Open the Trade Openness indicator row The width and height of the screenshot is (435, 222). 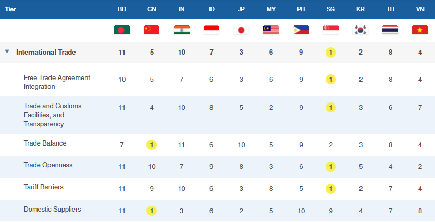point(48,165)
